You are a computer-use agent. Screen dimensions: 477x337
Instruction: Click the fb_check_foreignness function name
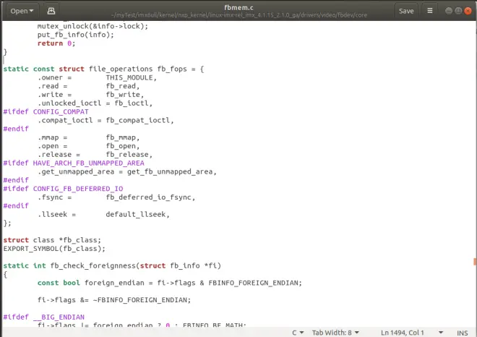(93, 265)
